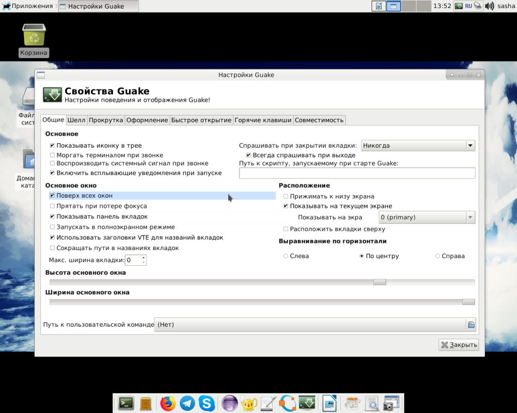Enable "Запускать в полноэкранном режиме" checkbox
Image resolution: width=517 pixels, height=413 pixels.
click(53, 227)
